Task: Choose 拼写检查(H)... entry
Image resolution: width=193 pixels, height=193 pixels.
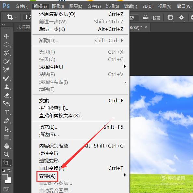Action: [80, 108]
